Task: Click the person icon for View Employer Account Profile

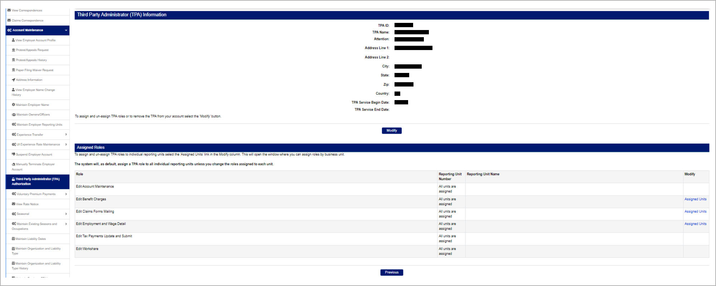Action: 13,40
